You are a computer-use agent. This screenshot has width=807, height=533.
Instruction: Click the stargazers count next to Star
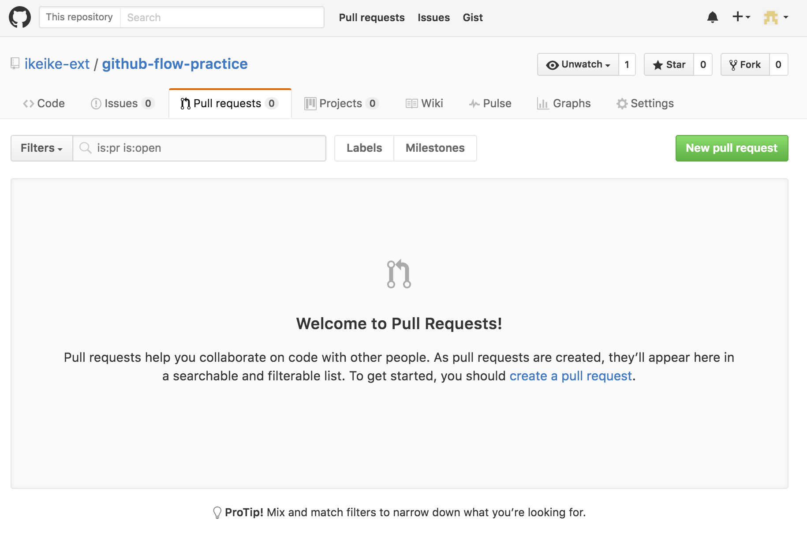[x=703, y=64]
